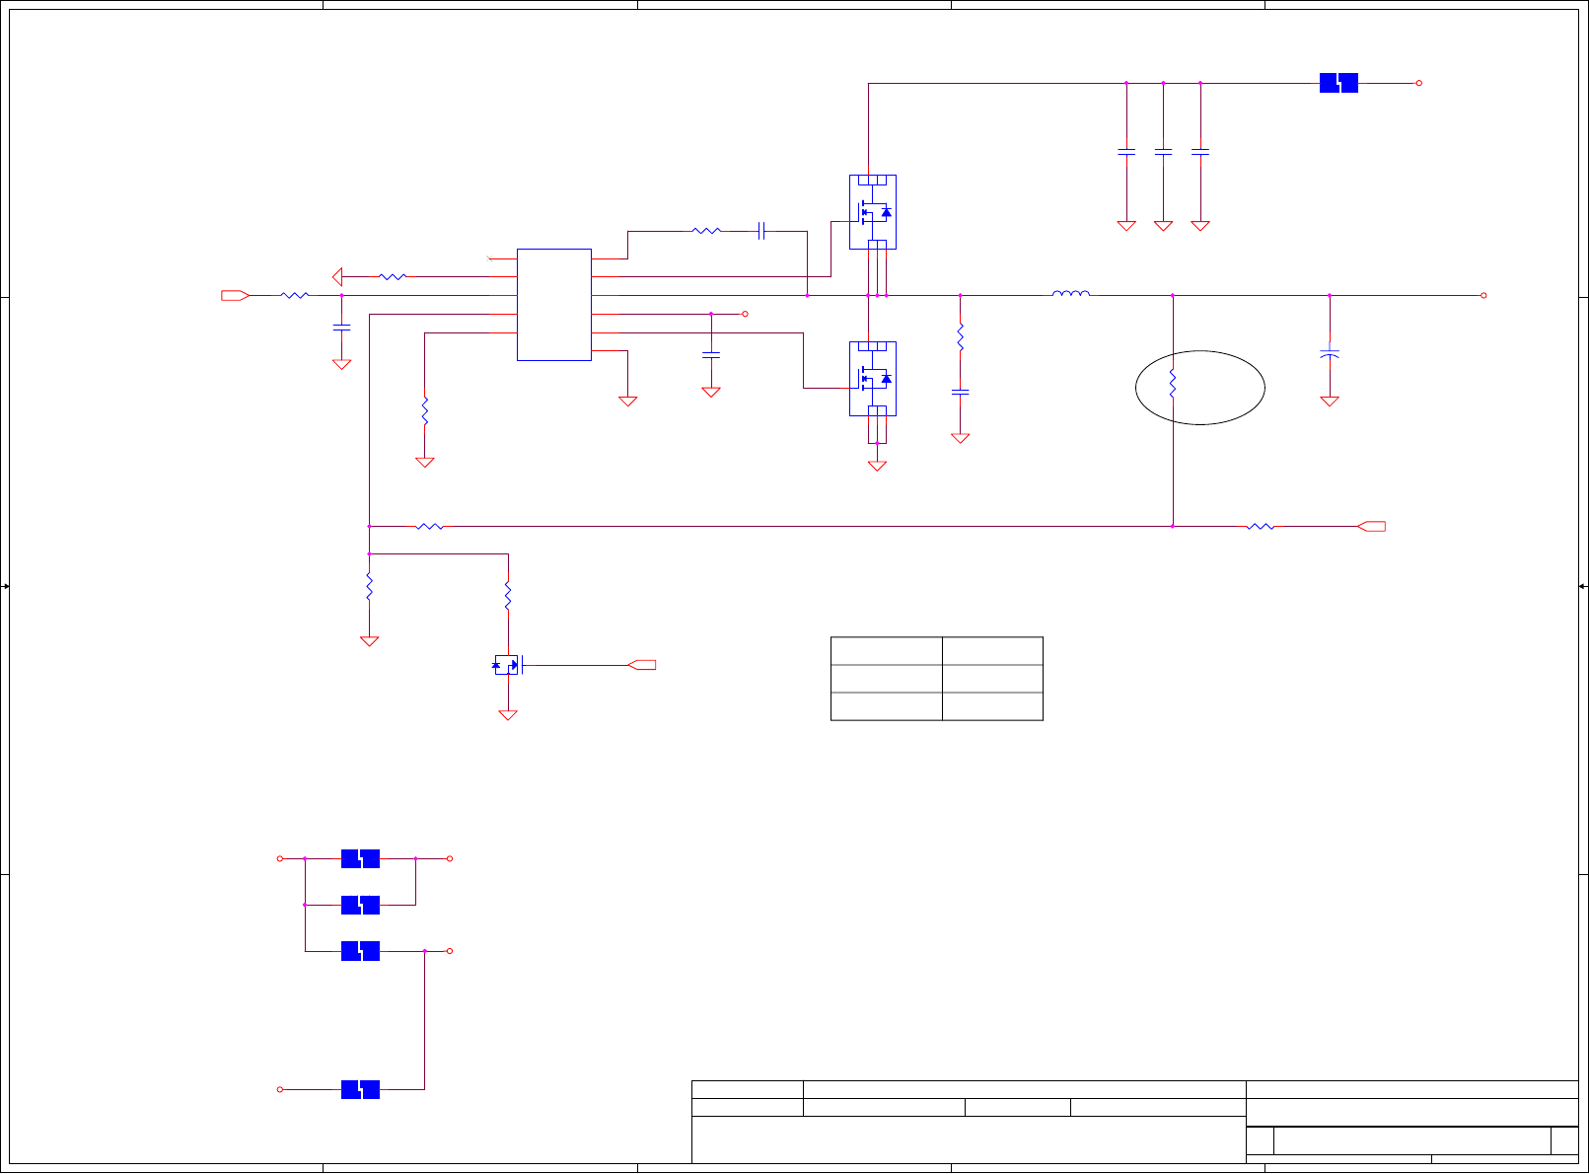Click terminal circle at end of top supply rail
Viewport: 1589px width, 1174px height.
(x=1419, y=83)
